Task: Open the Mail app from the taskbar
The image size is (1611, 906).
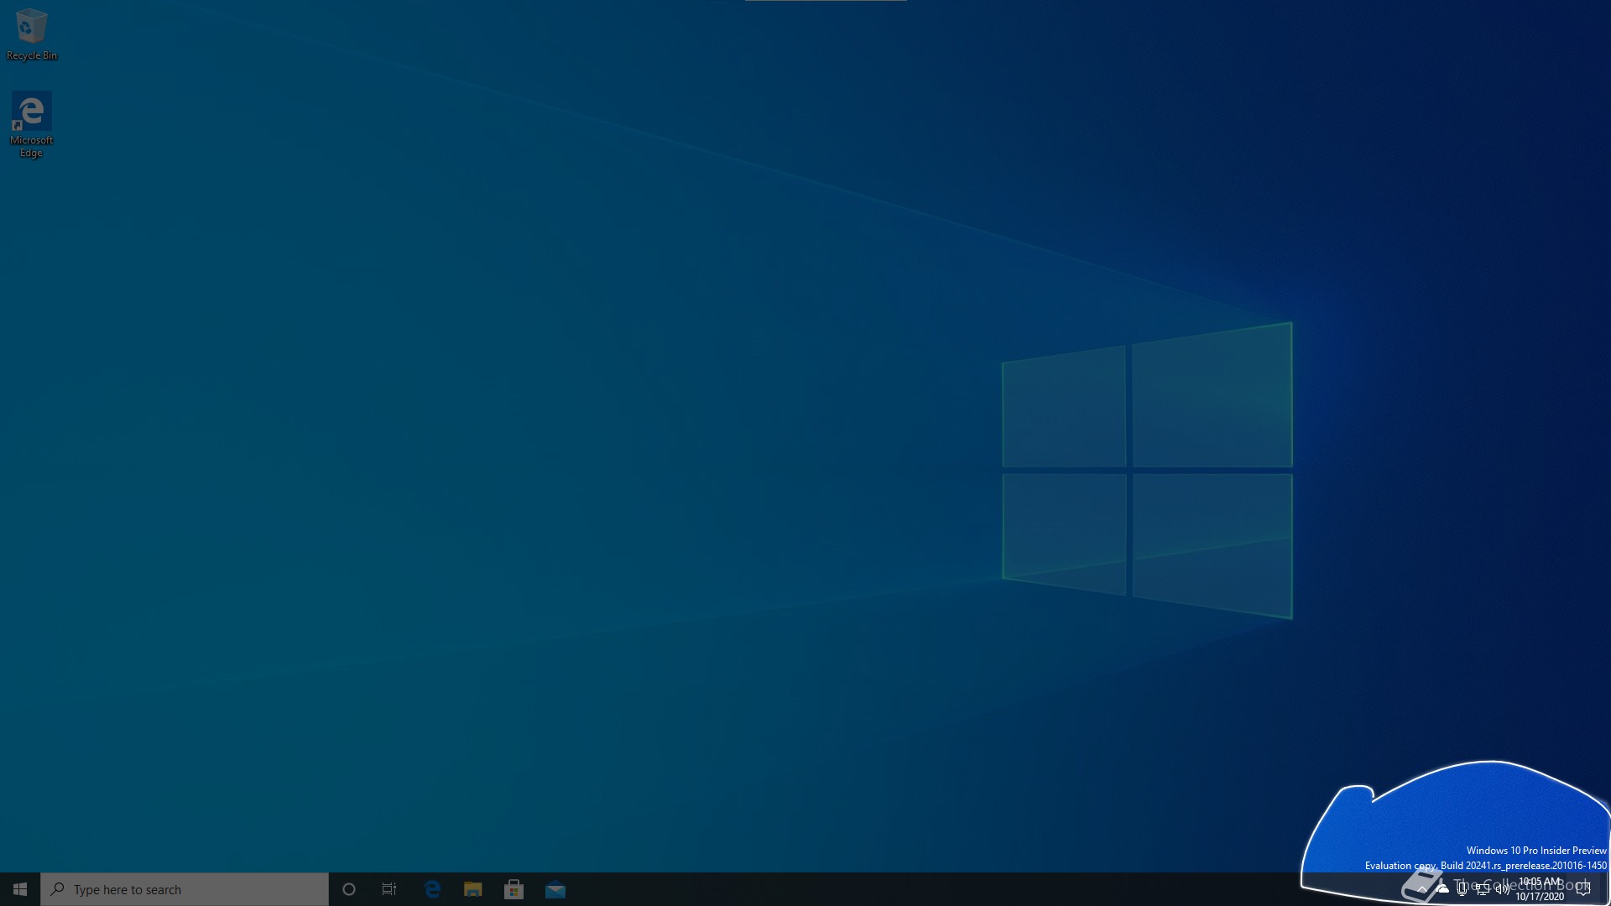Action: [555, 889]
